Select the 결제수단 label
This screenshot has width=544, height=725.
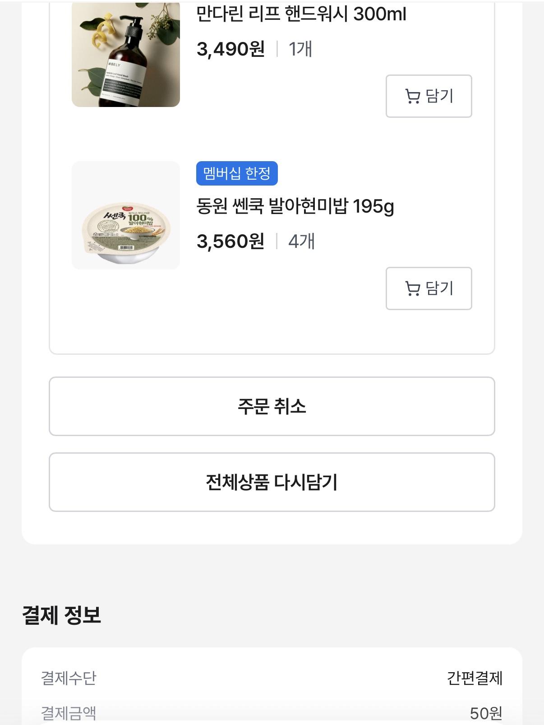coord(69,678)
